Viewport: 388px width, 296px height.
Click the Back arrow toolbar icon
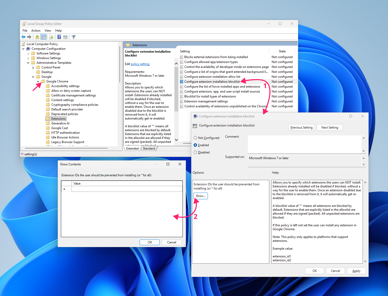tap(23, 37)
